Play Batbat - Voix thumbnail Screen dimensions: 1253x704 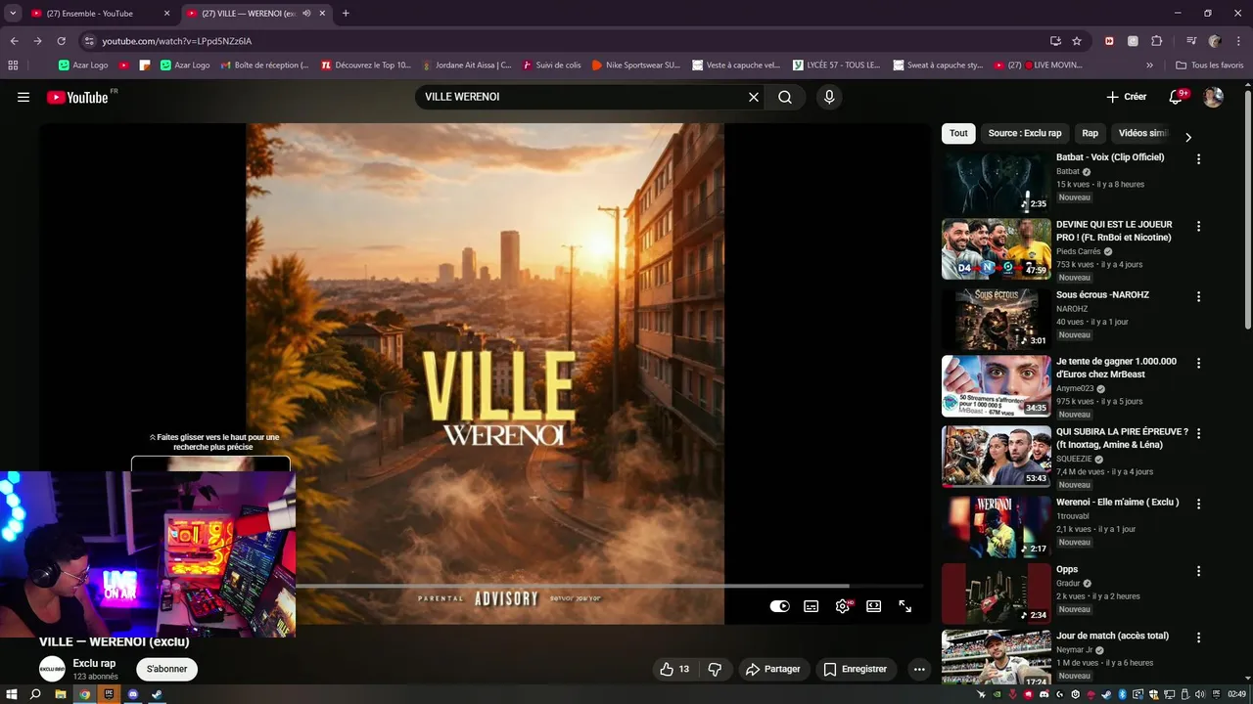(996, 182)
